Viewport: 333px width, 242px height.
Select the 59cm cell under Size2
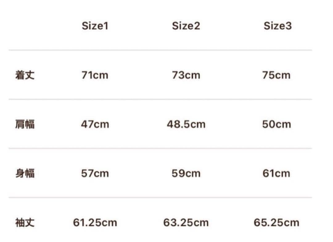click(186, 173)
